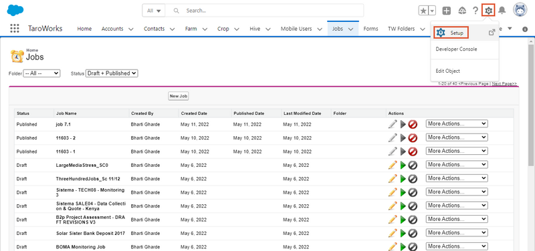Open the Folder filter dropdown

point(41,73)
